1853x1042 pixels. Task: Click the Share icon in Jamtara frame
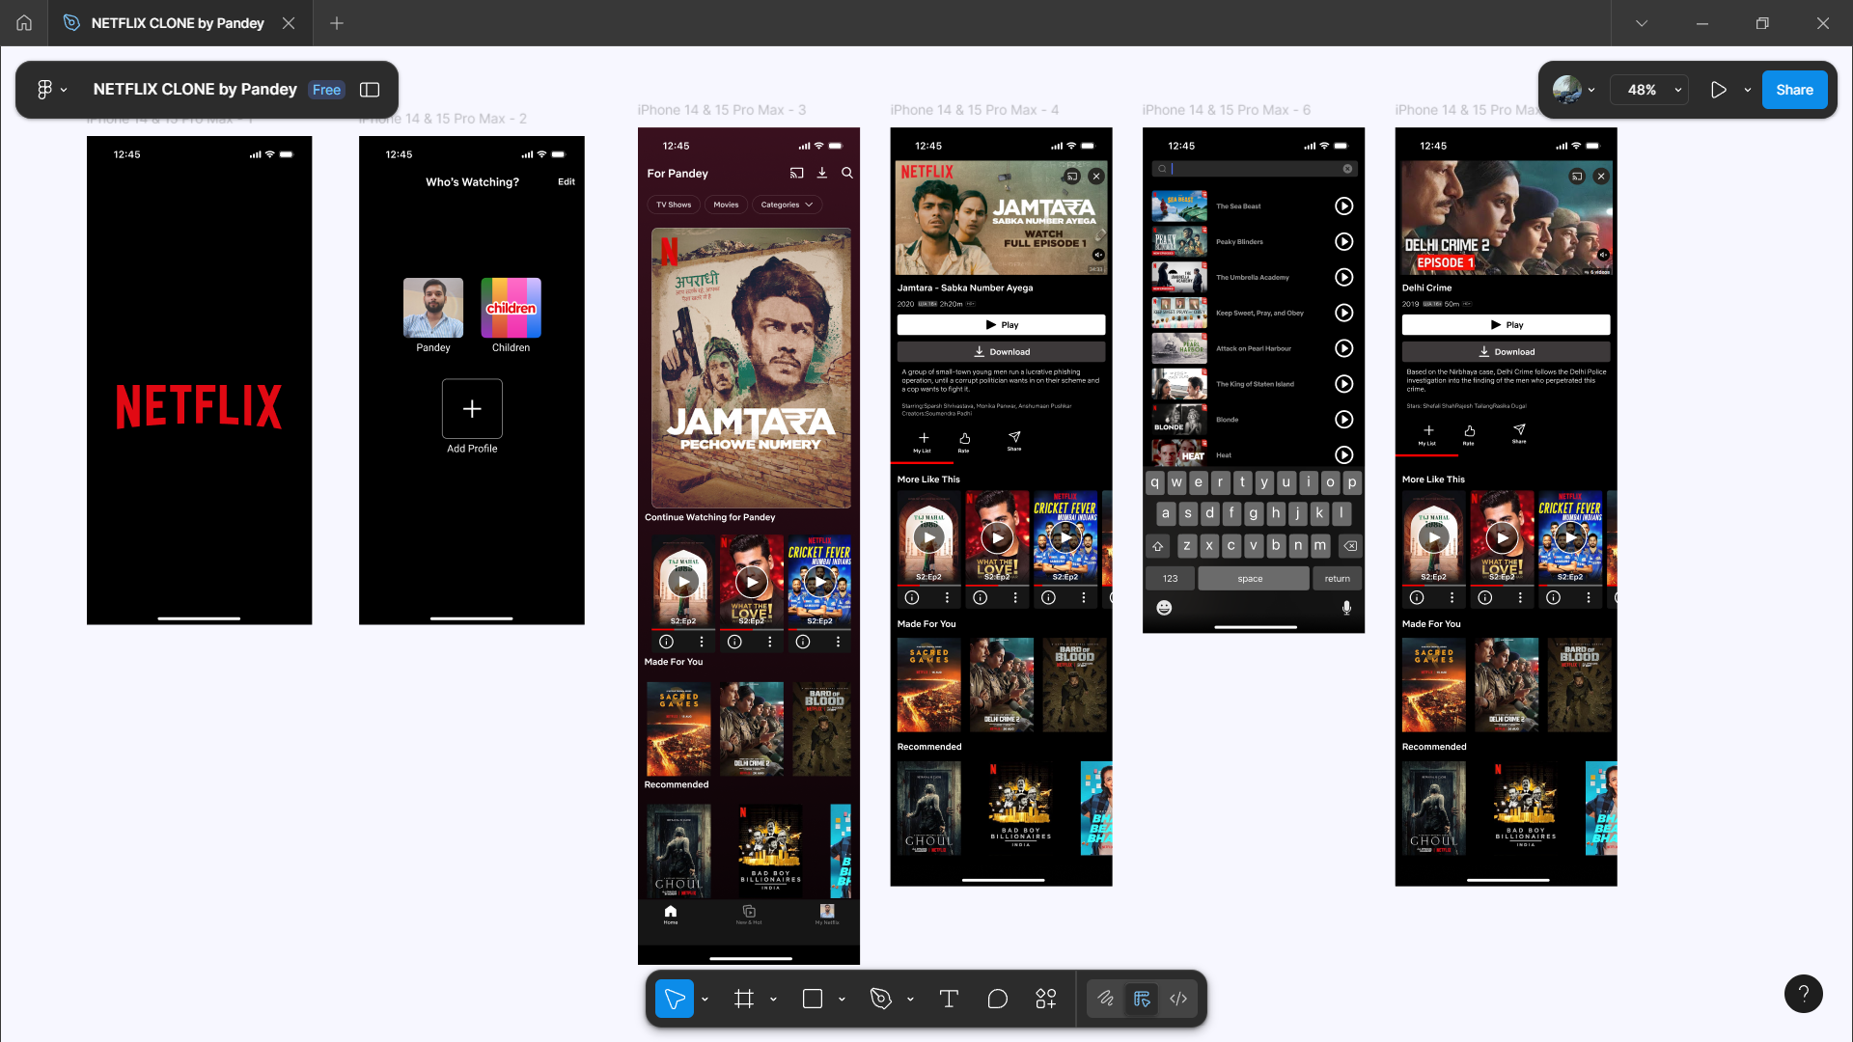tap(1014, 437)
